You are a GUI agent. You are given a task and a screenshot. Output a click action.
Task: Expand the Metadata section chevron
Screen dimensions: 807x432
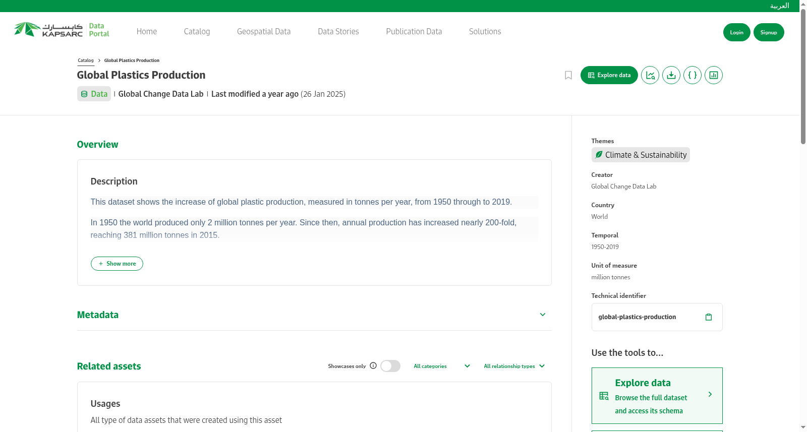point(543,315)
